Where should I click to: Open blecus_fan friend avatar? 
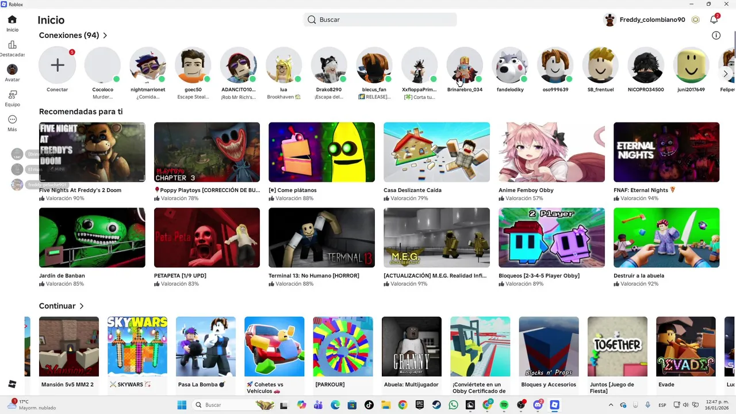[374, 65]
